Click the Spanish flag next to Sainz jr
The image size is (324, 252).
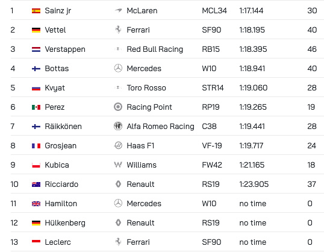click(x=36, y=11)
